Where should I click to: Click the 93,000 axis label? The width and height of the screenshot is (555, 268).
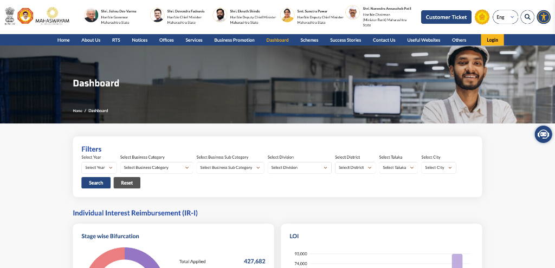(301, 254)
